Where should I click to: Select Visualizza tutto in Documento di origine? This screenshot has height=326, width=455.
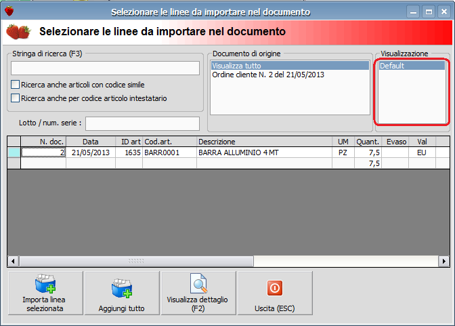click(x=290, y=66)
